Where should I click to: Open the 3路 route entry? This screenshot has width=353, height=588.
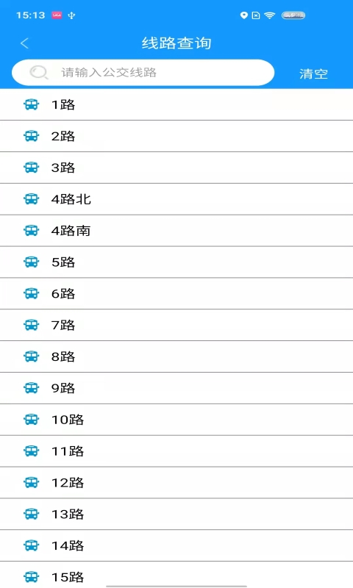[176, 168]
